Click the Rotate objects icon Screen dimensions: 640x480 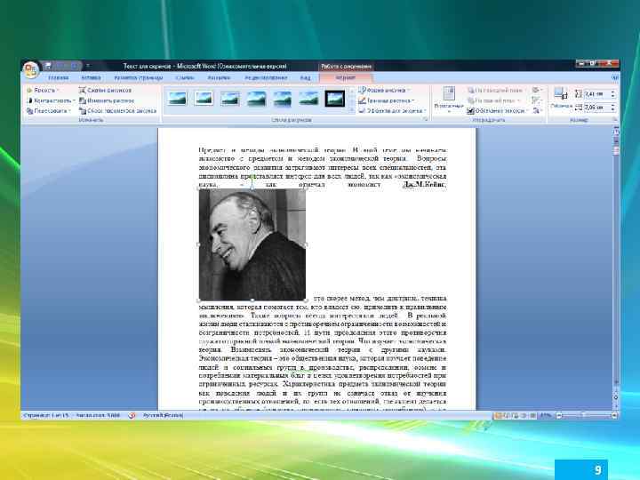[x=537, y=110]
